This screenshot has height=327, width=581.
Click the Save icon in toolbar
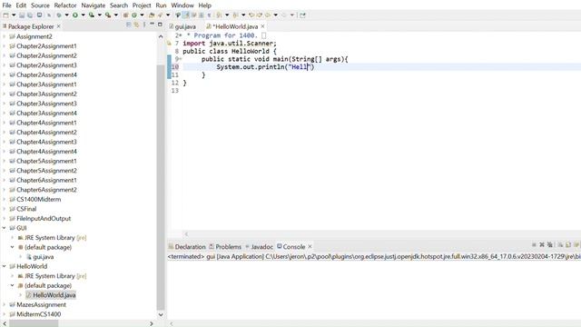22,15
